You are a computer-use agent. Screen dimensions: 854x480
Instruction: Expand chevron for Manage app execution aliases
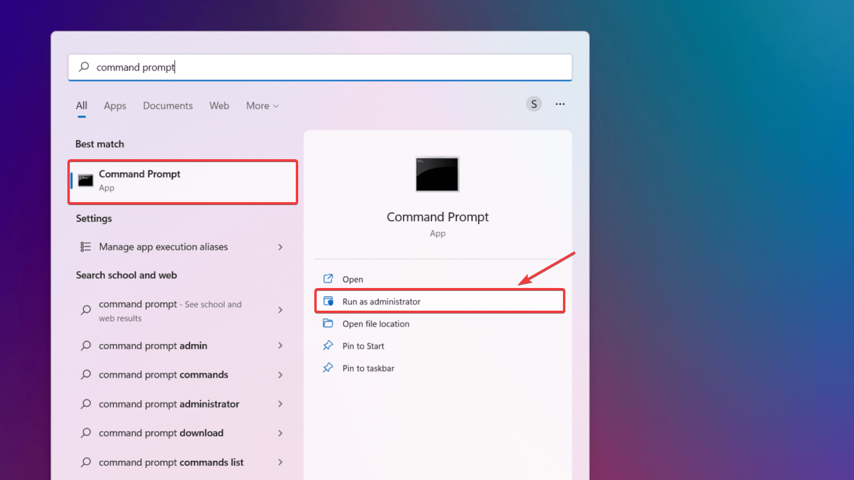tap(280, 247)
